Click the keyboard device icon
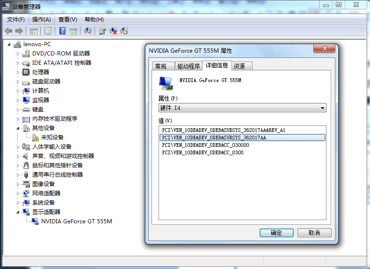The width and height of the screenshot is (370, 269). 26,110
